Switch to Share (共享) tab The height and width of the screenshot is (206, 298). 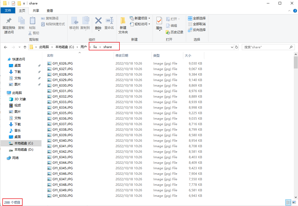tap(36, 11)
